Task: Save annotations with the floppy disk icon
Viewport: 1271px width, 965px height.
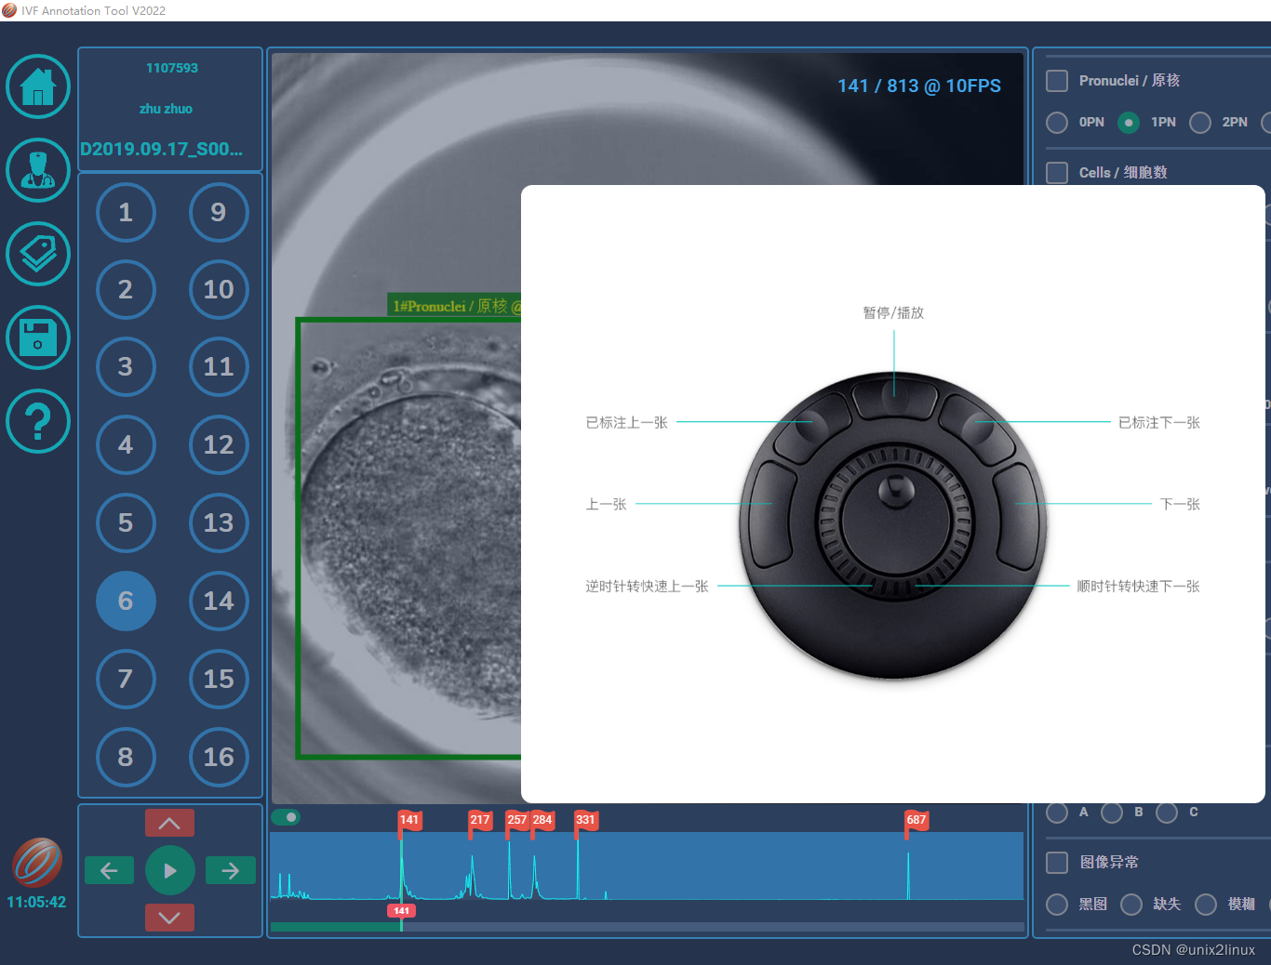Action: pos(38,337)
